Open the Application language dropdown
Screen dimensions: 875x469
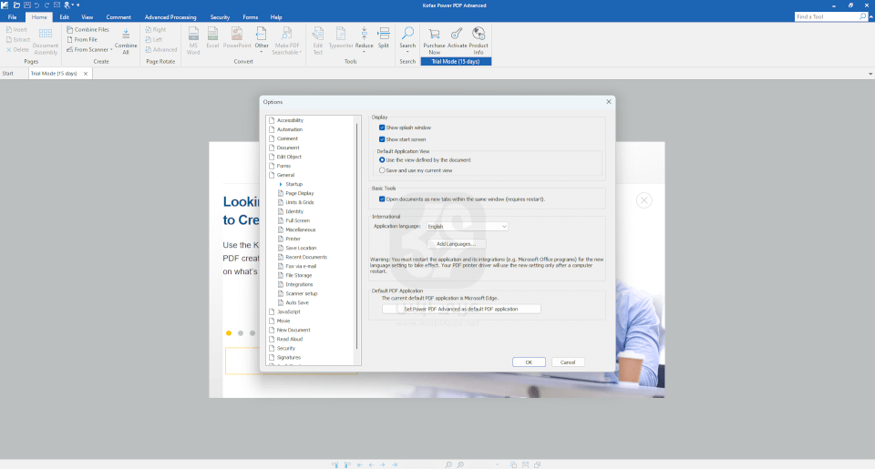[x=468, y=226]
